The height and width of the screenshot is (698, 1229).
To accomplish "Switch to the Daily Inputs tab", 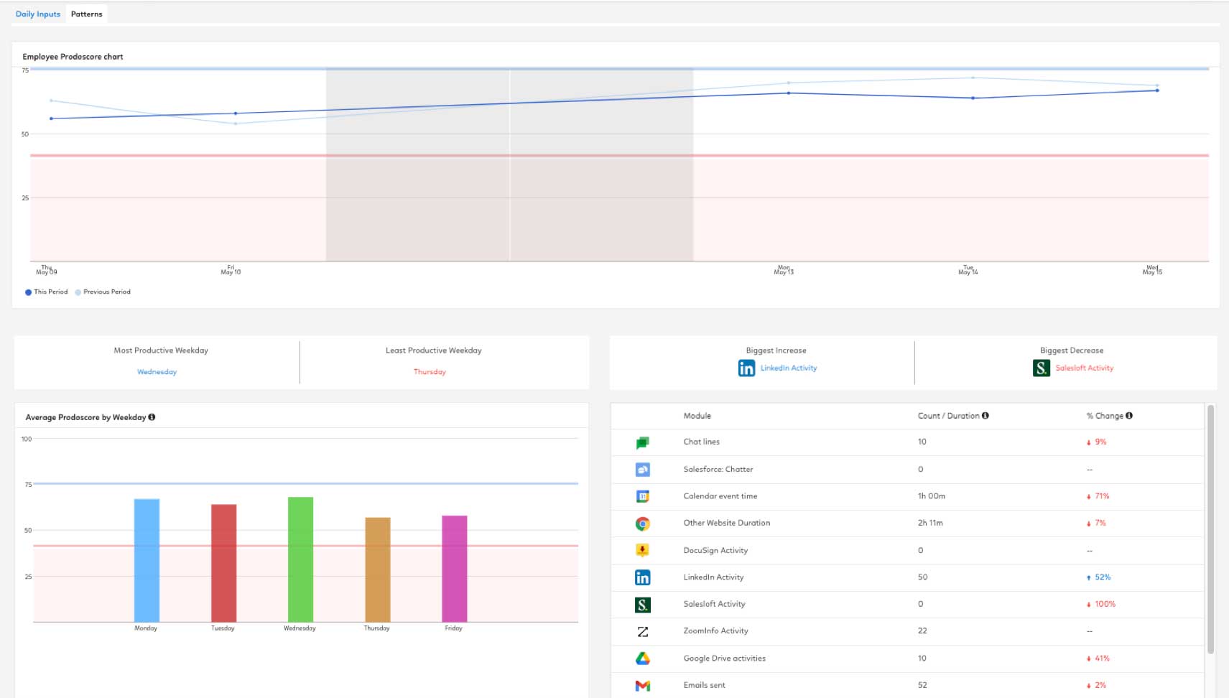I will pos(38,14).
